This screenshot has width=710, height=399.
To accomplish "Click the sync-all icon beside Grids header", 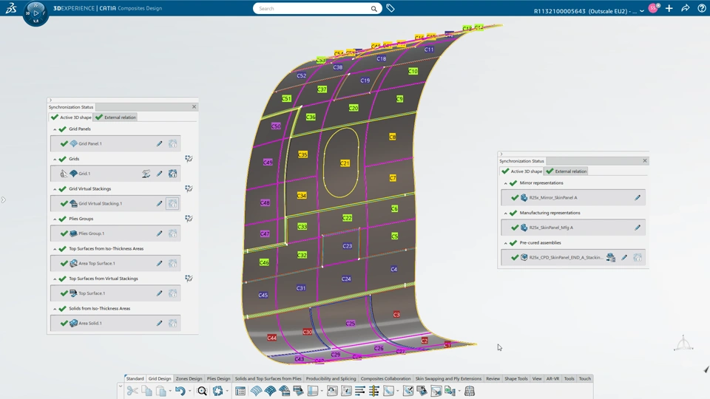I will [189, 159].
